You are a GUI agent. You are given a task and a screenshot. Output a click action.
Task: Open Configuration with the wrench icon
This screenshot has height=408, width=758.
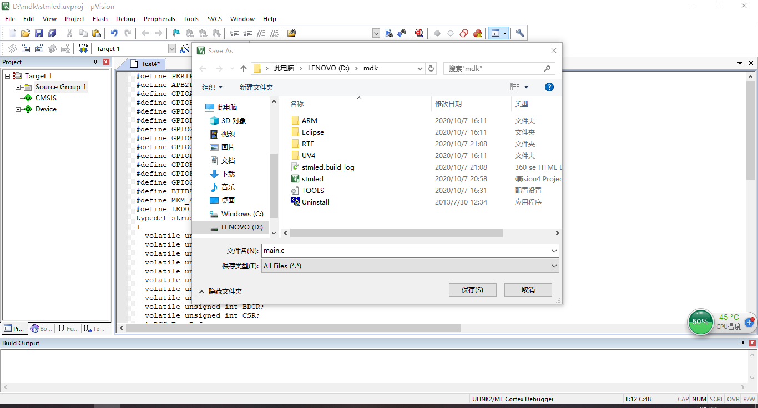520,33
